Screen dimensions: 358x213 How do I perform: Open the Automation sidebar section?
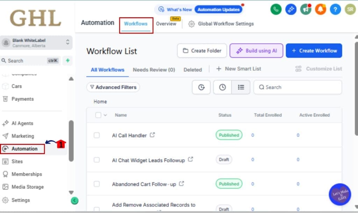[x=24, y=149]
